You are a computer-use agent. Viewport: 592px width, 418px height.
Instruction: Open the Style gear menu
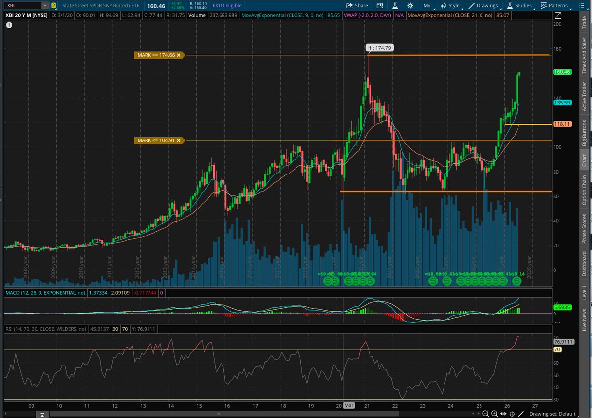(x=450, y=6)
